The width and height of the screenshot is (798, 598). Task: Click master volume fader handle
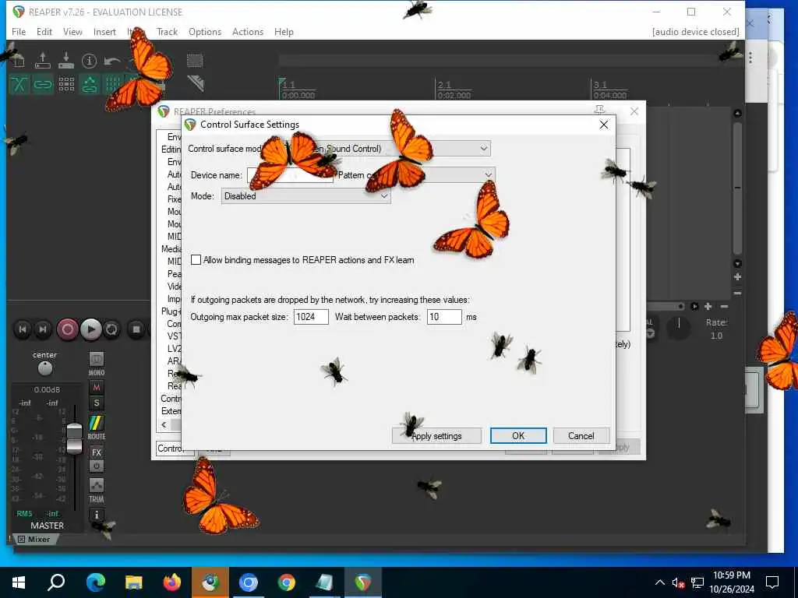click(74, 438)
